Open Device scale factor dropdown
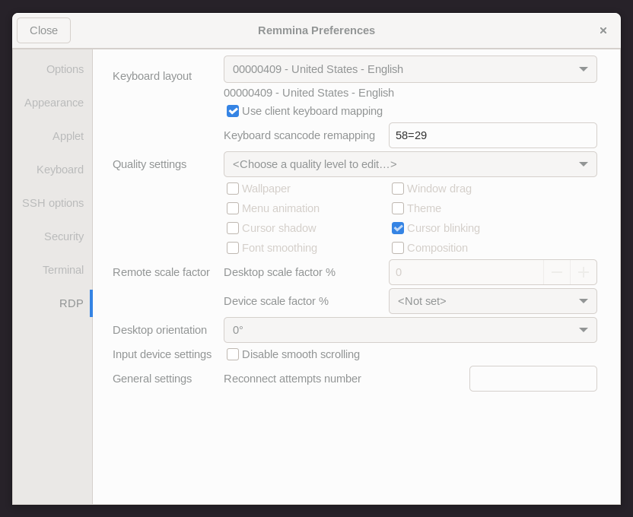Viewport: 633px width, 517px height. (492, 301)
